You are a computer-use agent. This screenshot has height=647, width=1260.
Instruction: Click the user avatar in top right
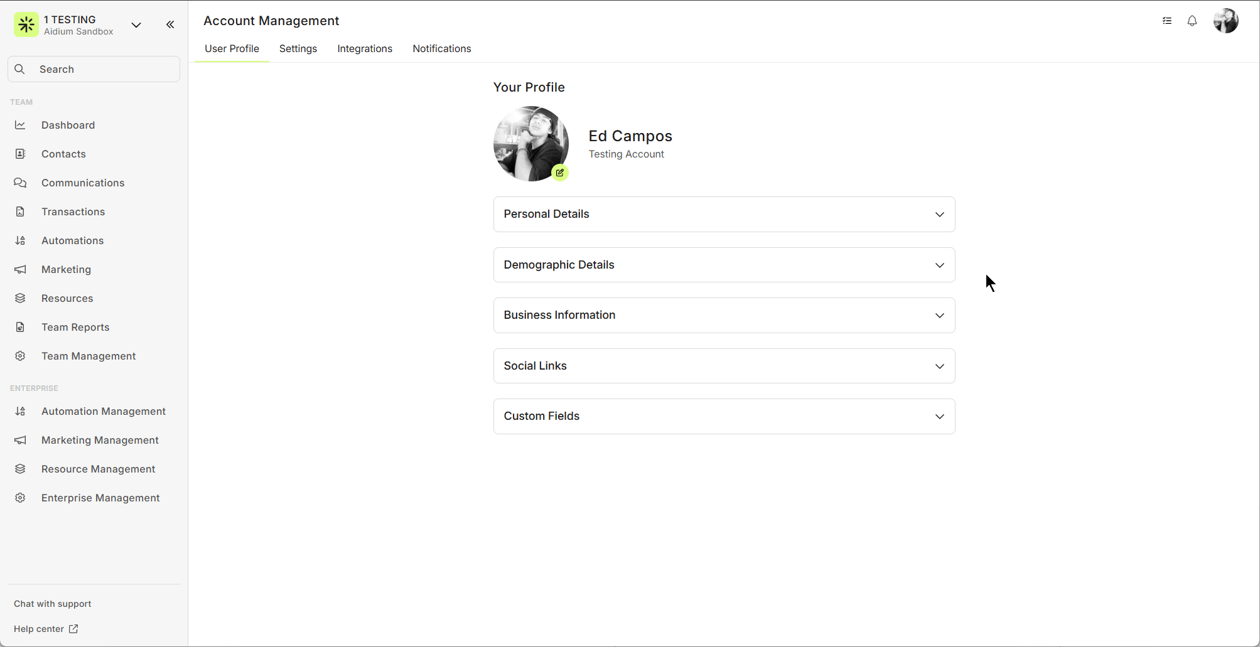(x=1225, y=21)
